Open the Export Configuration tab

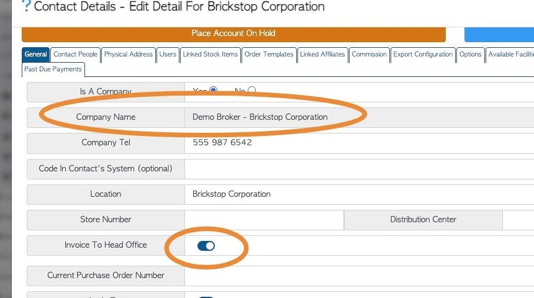[423, 55]
